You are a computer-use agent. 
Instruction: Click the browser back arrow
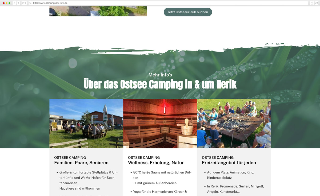click(x=14, y=3)
